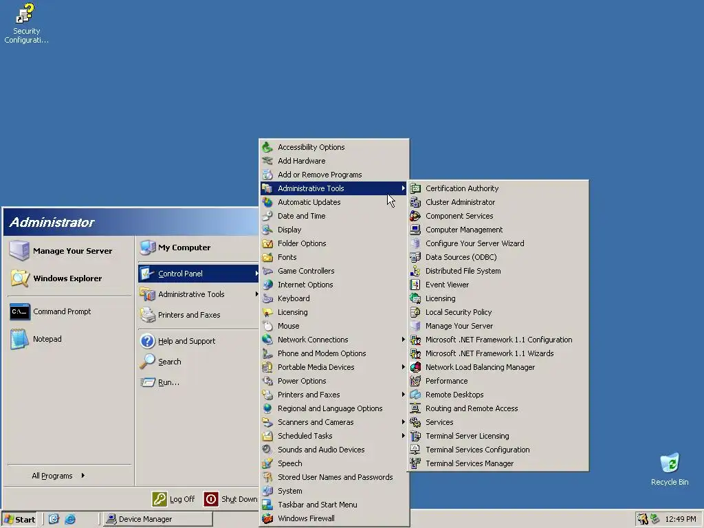Click the Start button
Screen dimensions: 704x528
pyautogui.click(x=19, y=520)
